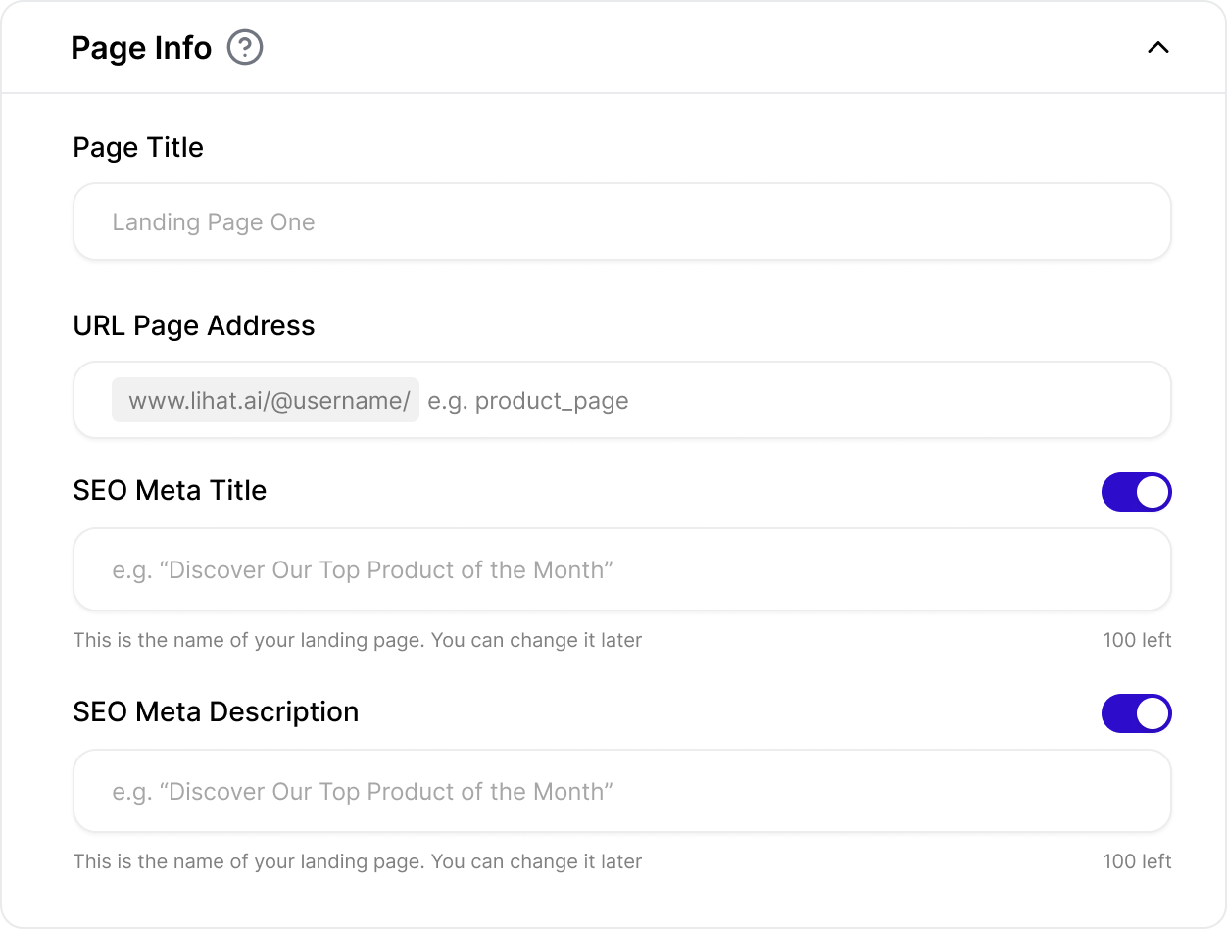Click the www.lihat.ai/@username/ prefix chip
The height and width of the screenshot is (929, 1227).
(x=266, y=401)
